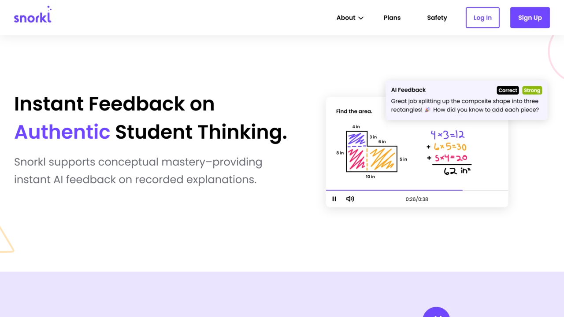Click the purple Authentic headline word

pos(62,132)
